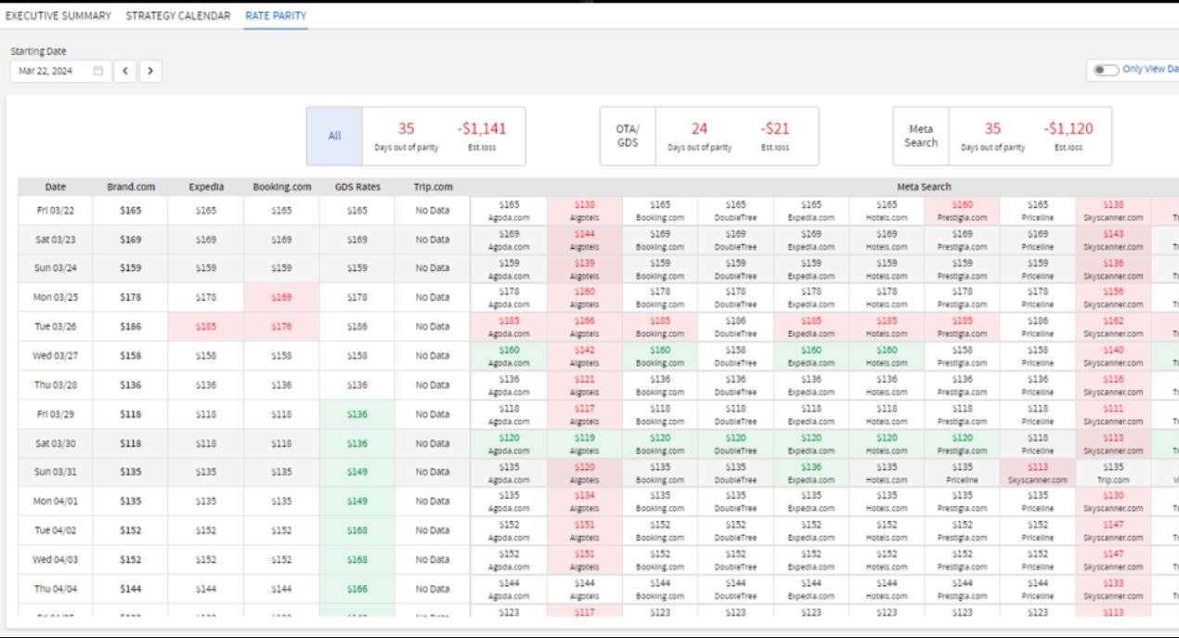Click the red $169 Booking.com rate for Mon 03/25

(281, 297)
